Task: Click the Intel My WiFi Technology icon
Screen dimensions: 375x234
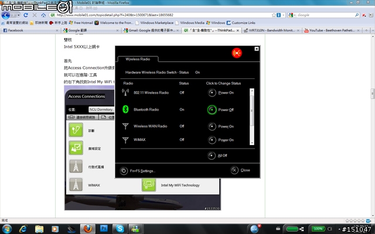Action: tap(149, 185)
